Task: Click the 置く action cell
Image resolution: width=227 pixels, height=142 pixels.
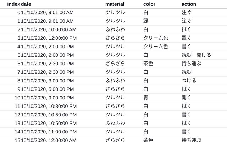Action: [x=186, y=38]
